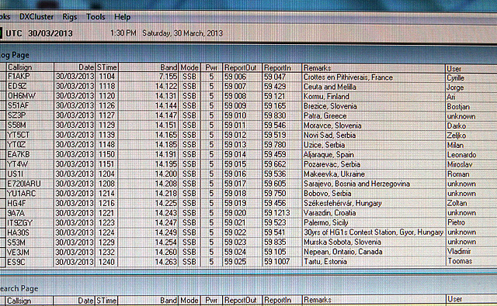497x306 pixels.
Task: Open the Tools menu
Action: coord(96,17)
